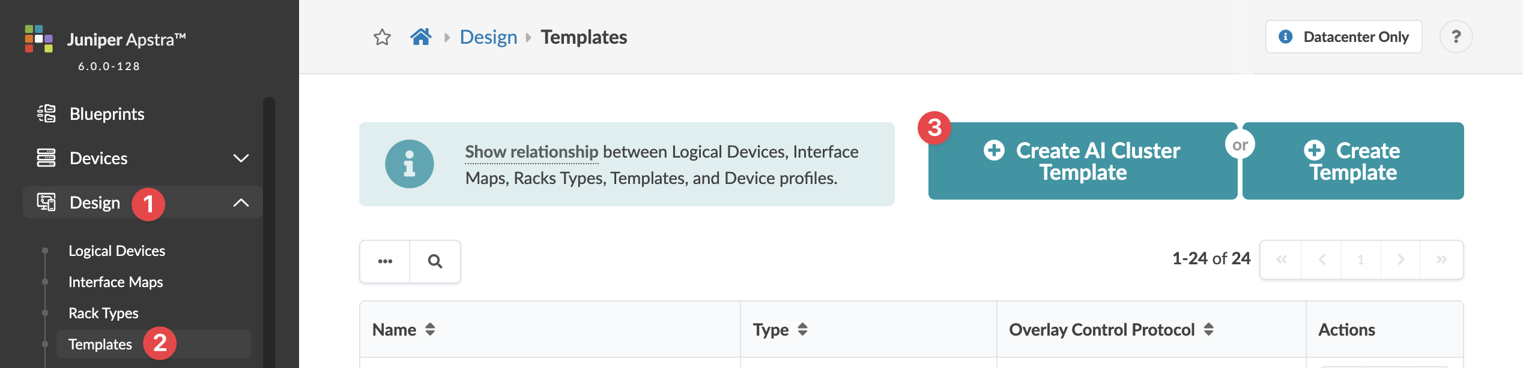Click Create AI Cluster Template button

(1082, 161)
